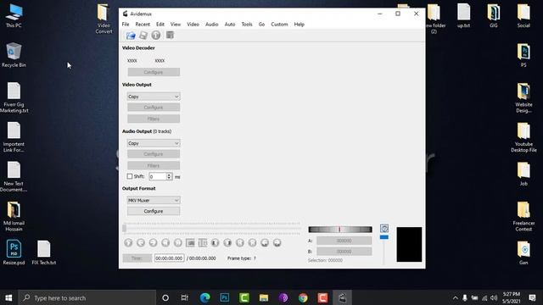This screenshot has width=543, height=305.
Task: Click the marker B value field
Action: (x=344, y=252)
